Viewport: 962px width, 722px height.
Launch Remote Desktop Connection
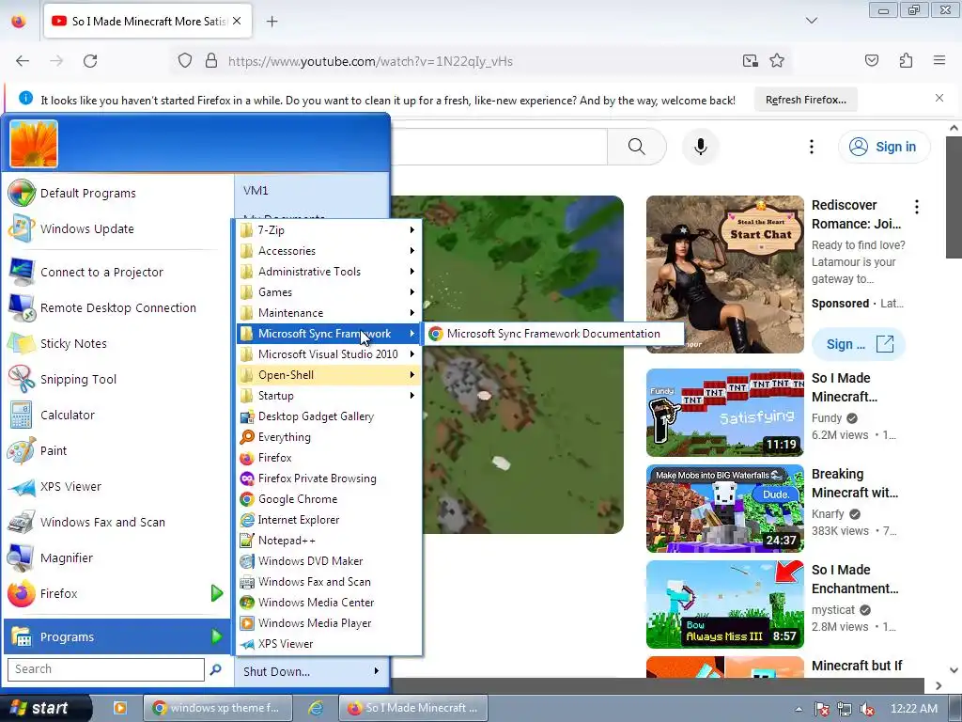116,307
